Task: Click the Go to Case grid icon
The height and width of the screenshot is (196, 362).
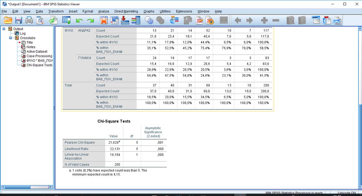Action: click(x=114, y=20)
